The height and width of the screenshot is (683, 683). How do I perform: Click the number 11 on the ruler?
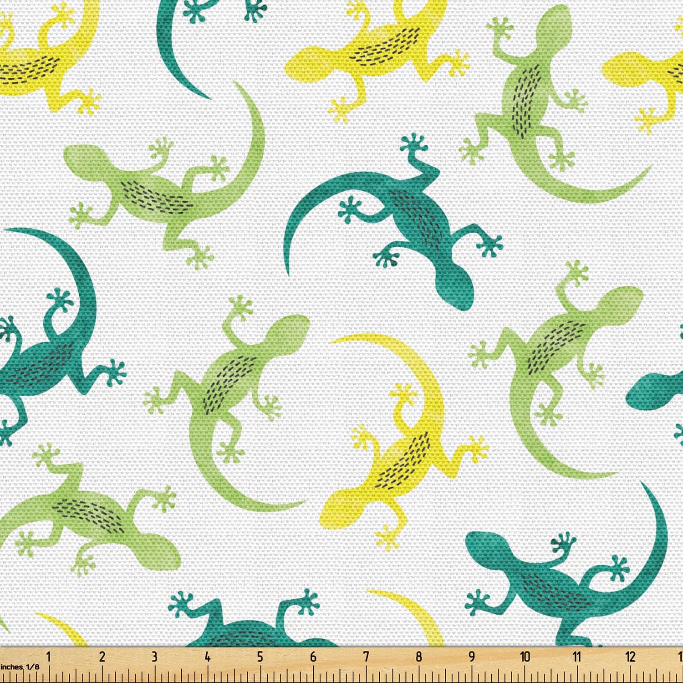point(577,657)
